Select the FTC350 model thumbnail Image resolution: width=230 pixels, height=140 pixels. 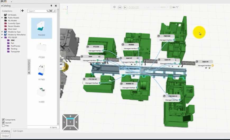42,50
